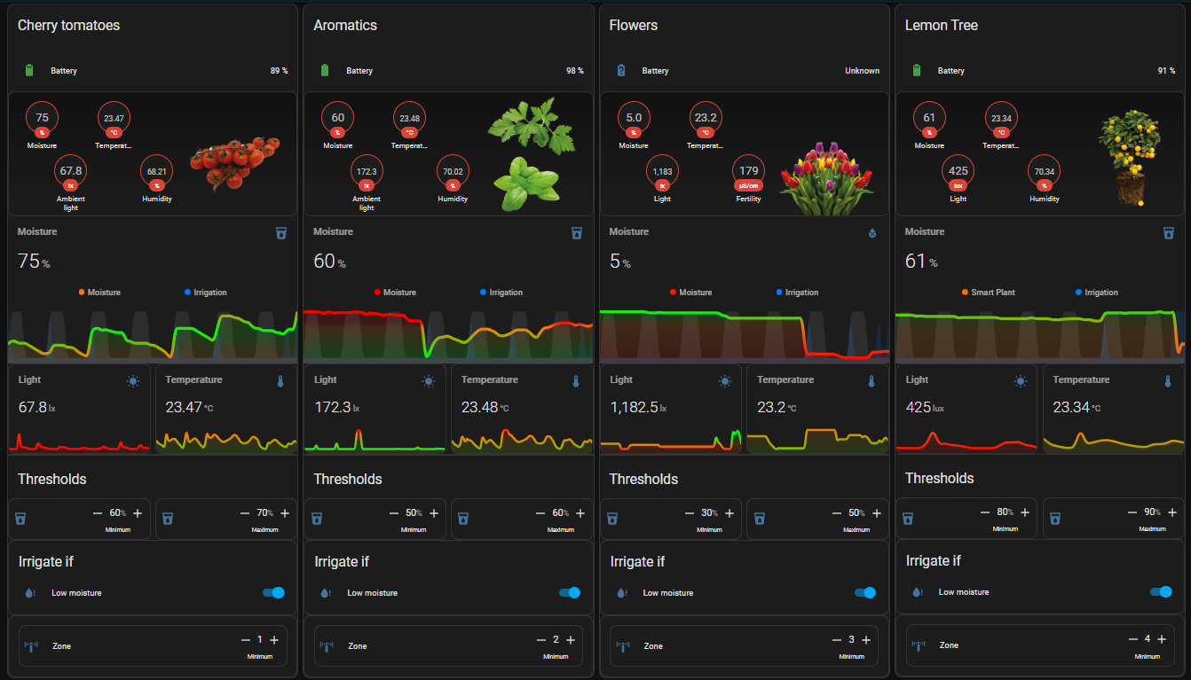
Task: Click Lemon Tree light gauge 425
Action: click(x=958, y=172)
